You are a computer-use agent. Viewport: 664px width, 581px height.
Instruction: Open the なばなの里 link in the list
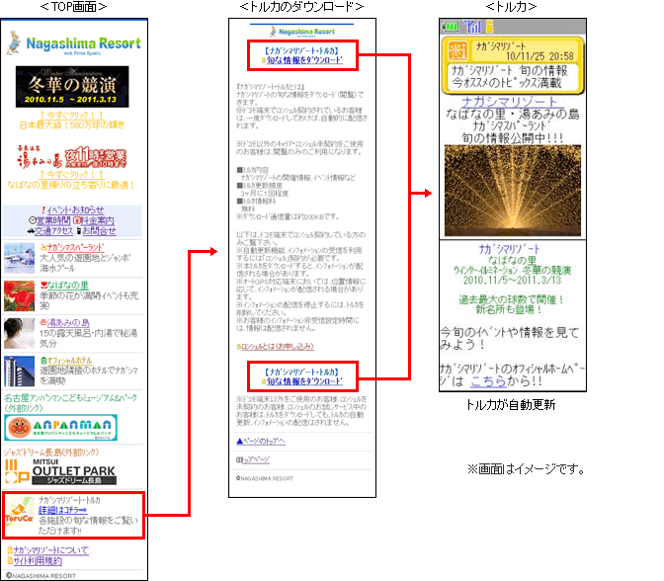pos(68,285)
